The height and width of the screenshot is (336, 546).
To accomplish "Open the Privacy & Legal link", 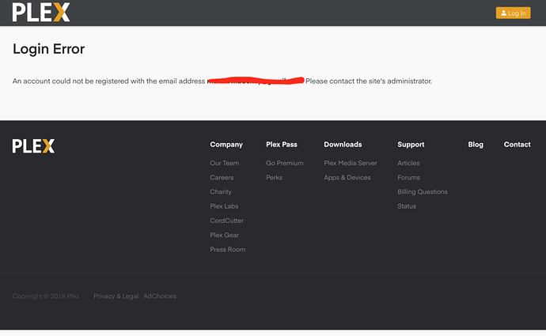I will tap(116, 296).
